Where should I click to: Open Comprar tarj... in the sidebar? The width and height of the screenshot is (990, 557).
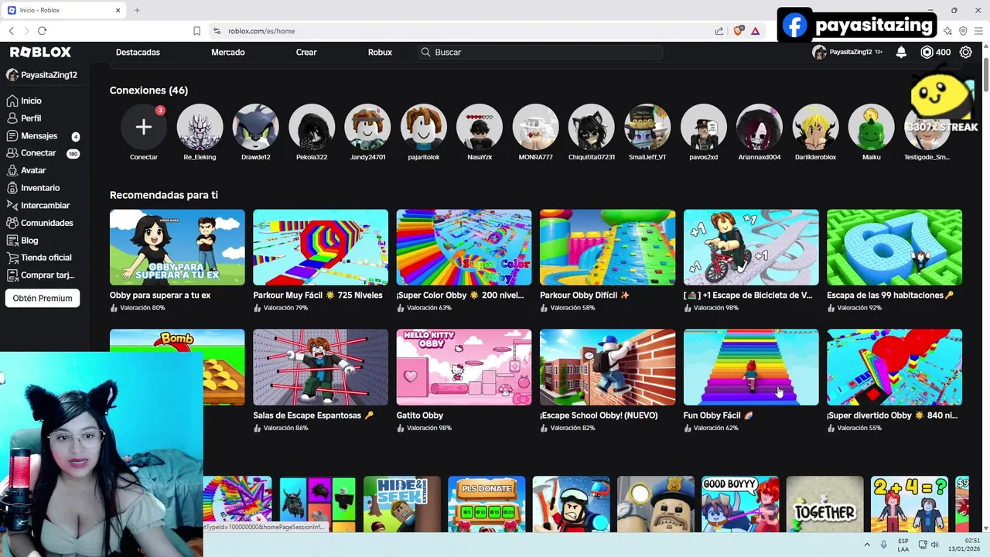coord(47,275)
